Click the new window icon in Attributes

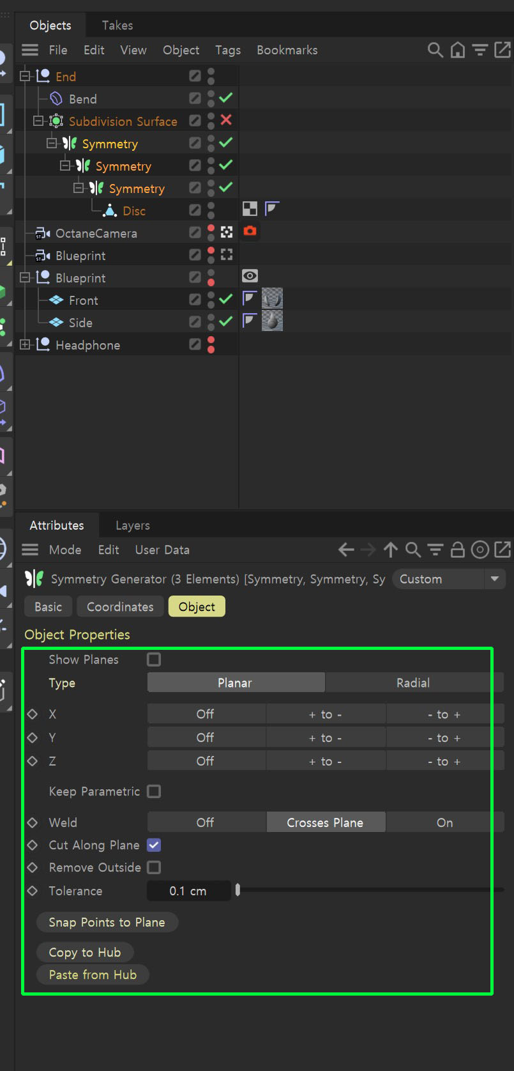[x=503, y=550]
